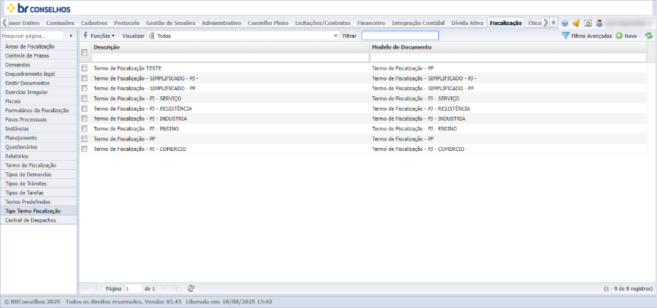Click the home page icon
This screenshot has width=657, height=308.
588,24
